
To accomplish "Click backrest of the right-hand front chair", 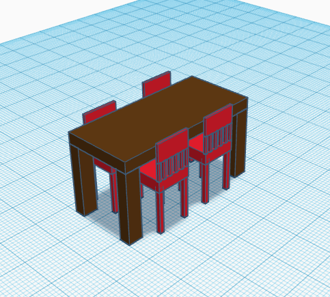I will (218, 119).
